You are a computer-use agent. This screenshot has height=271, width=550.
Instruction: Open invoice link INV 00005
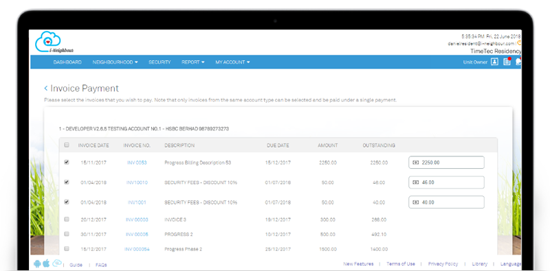(x=137, y=235)
